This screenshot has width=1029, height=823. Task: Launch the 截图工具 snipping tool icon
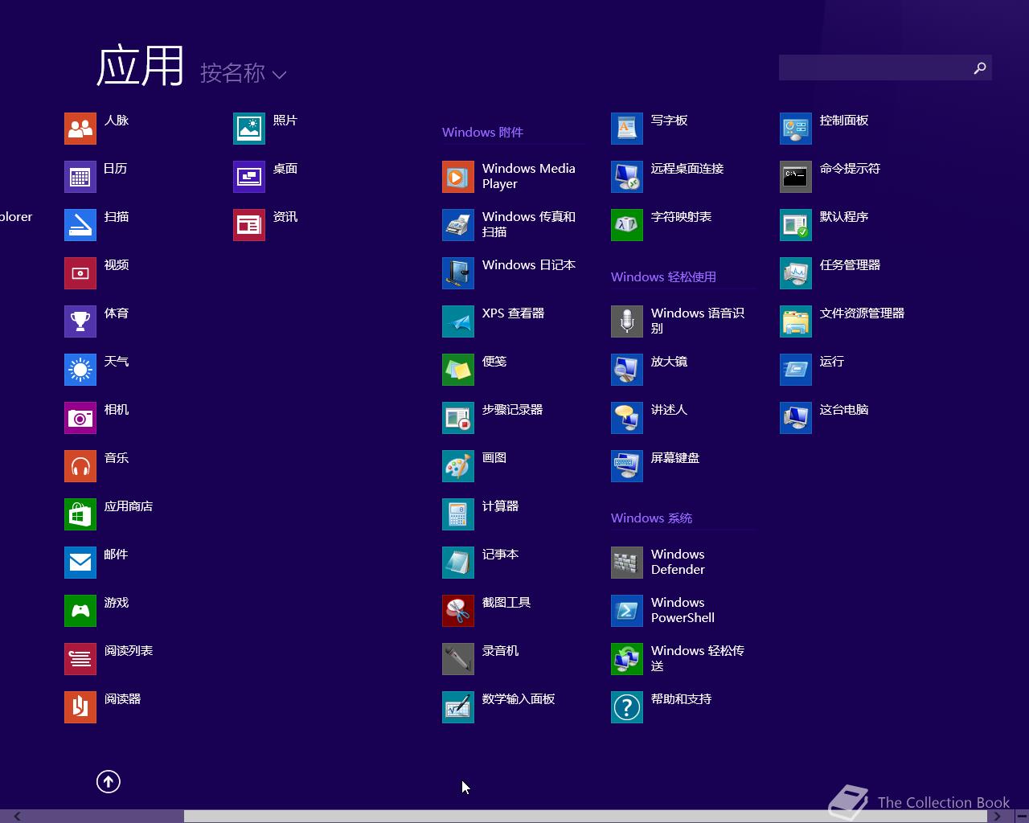(458, 611)
